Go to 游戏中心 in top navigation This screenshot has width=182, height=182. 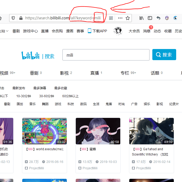tap(30, 31)
